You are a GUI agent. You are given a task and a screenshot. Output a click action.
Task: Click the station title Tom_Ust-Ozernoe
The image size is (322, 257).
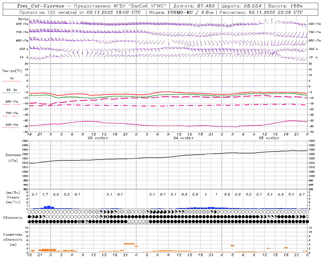click(x=41, y=6)
